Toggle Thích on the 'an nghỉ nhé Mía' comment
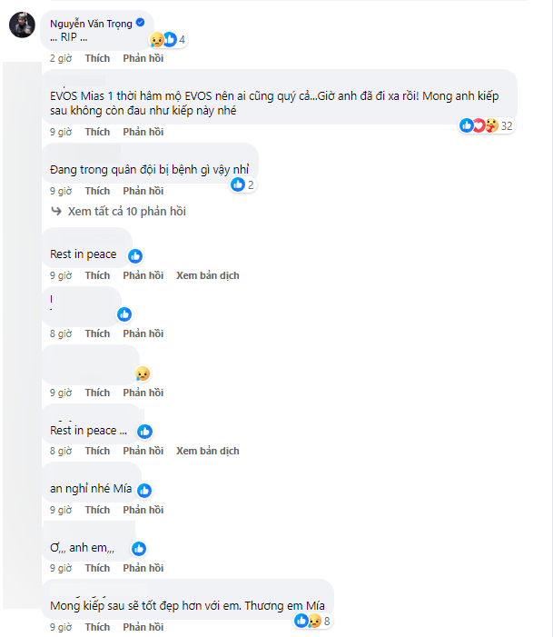The width and height of the screenshot is (553, 637). pos(97,509)
